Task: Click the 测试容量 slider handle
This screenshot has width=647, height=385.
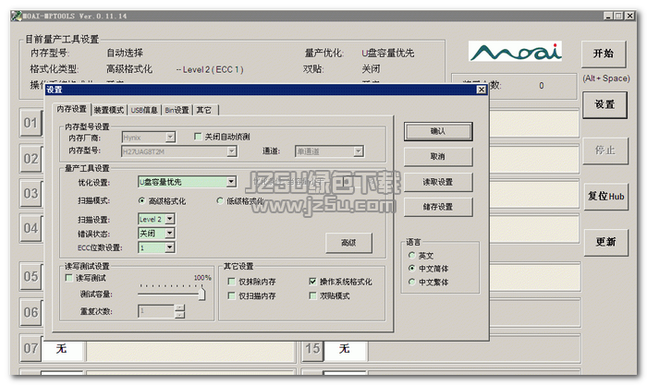Action: pyautogui.click(x=201, y=294)
